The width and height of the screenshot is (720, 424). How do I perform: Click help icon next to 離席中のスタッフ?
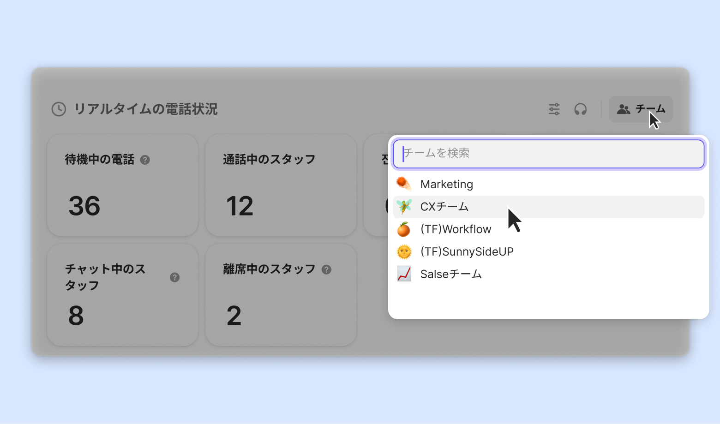click(x=326, y=270)
